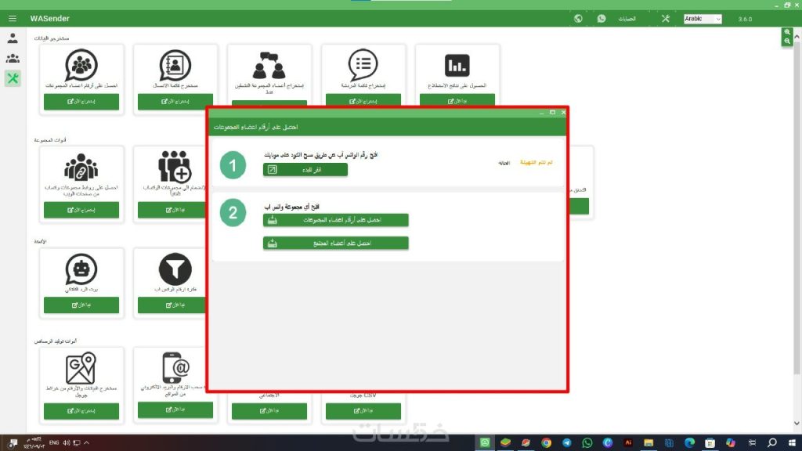Screen dimensions: 802x451
Task: Click the scrollbar down arrow at bottom right
Action: click(x=797, y=424)
